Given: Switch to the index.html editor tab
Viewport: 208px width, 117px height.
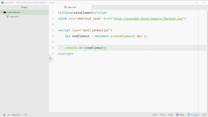Looking at the screenshot, I should coord(70,7).
